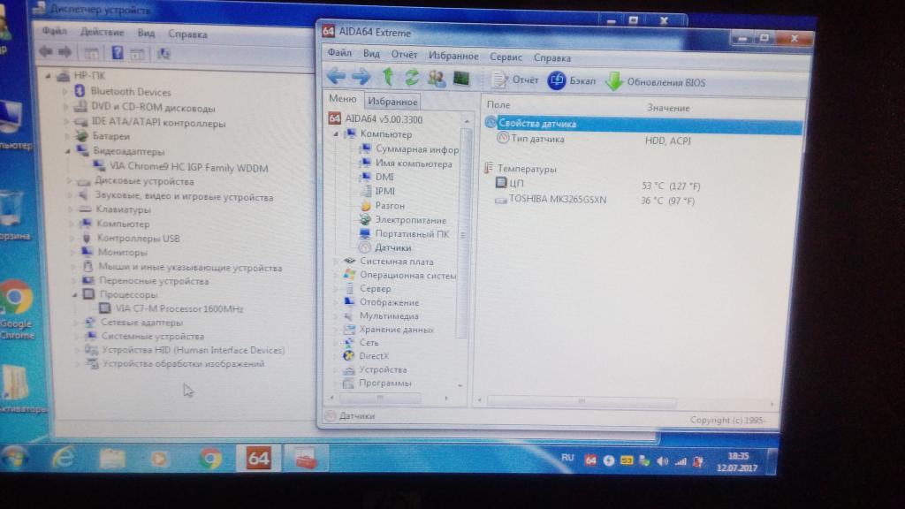
Task: Select Свойства датчика row
Action: pyautogui.click(x=643, y=125)
